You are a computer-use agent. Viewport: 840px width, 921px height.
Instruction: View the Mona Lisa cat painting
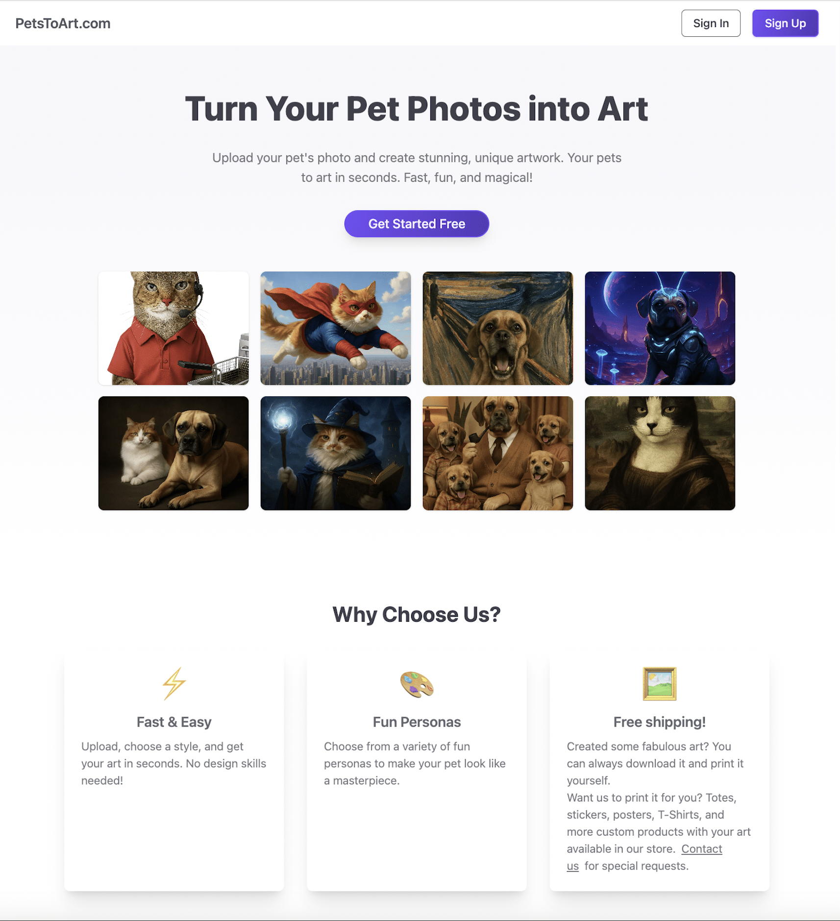[x=660, y=453]
